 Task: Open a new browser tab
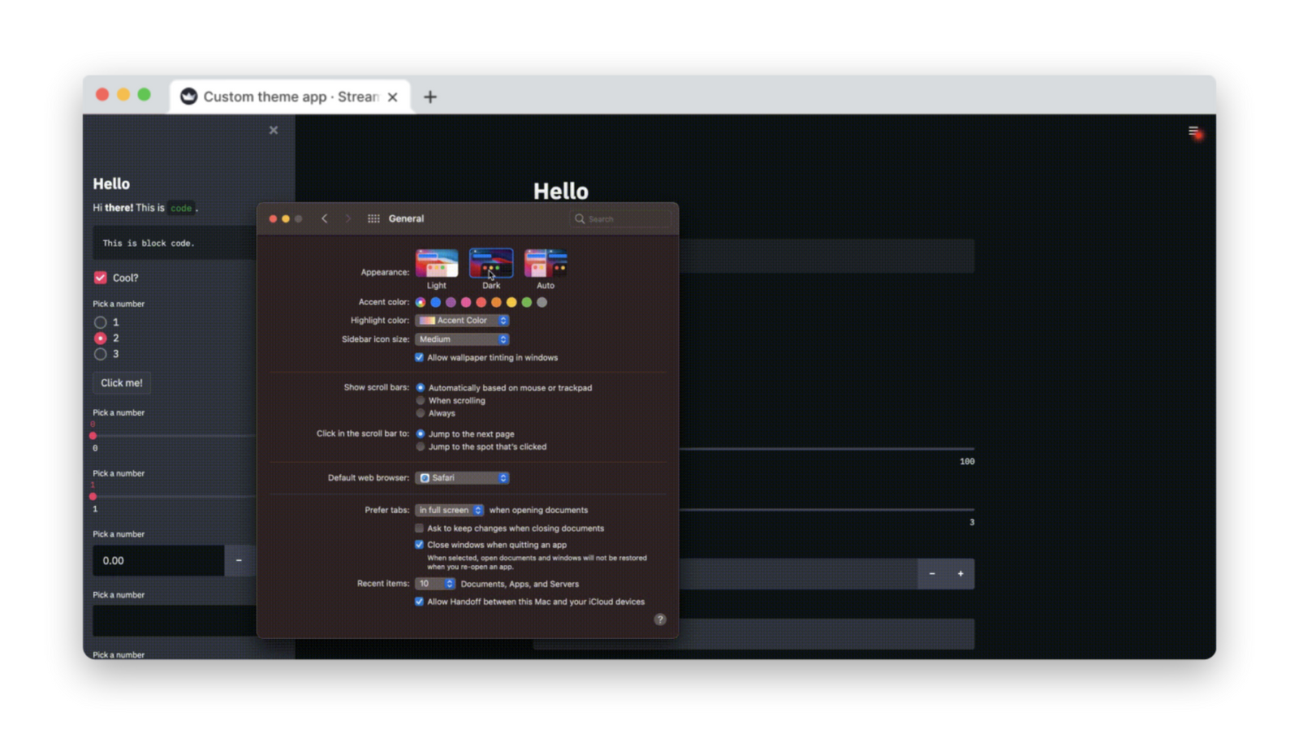(x=430, y=97)
